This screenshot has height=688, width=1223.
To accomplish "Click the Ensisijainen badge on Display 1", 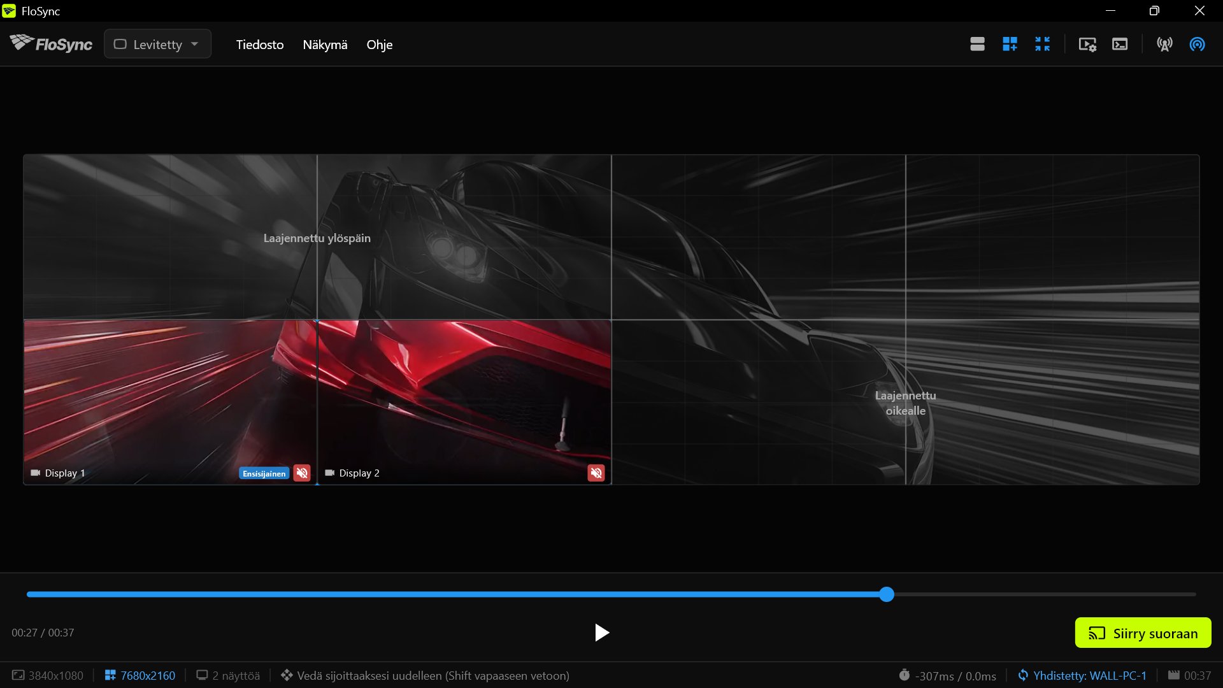I will [x=264, y=473].
